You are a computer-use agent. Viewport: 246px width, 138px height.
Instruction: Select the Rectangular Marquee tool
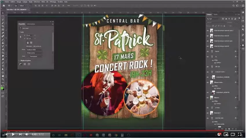click(3, 16)
